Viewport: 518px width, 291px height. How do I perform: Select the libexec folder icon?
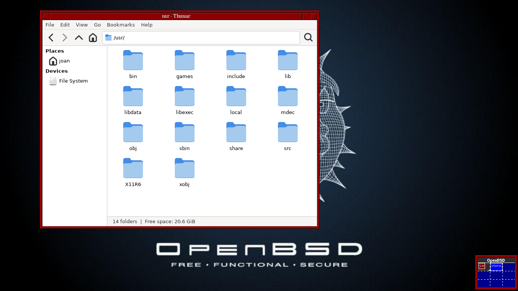(185, 96)
